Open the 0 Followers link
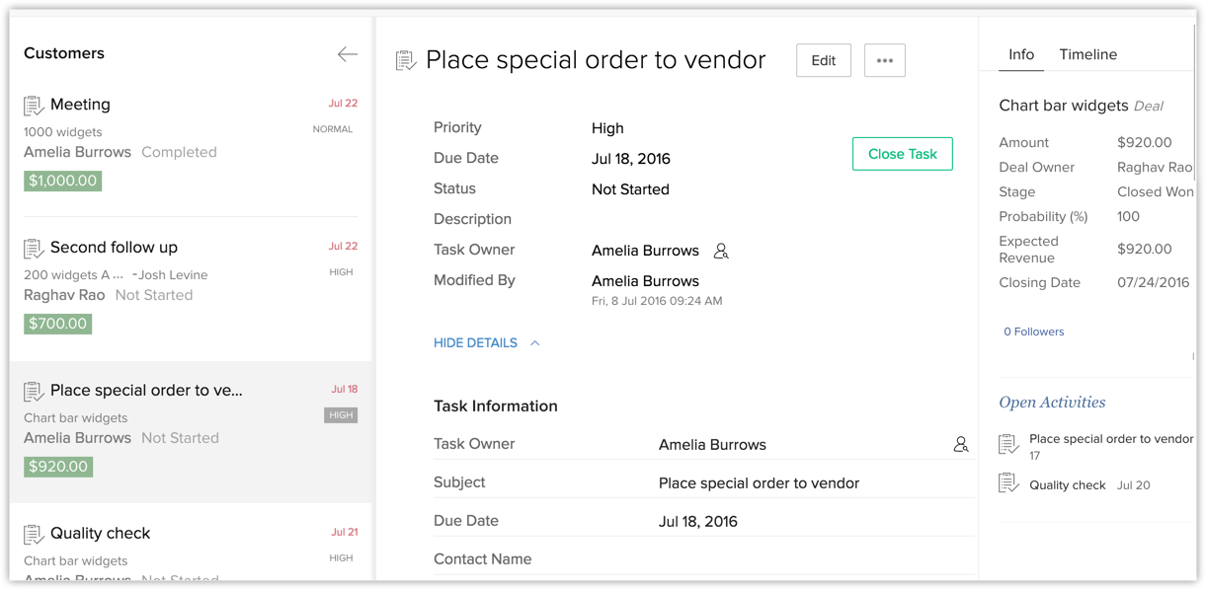The width and height of the screenshot is (1206, 590). [x=1033, y=332]
